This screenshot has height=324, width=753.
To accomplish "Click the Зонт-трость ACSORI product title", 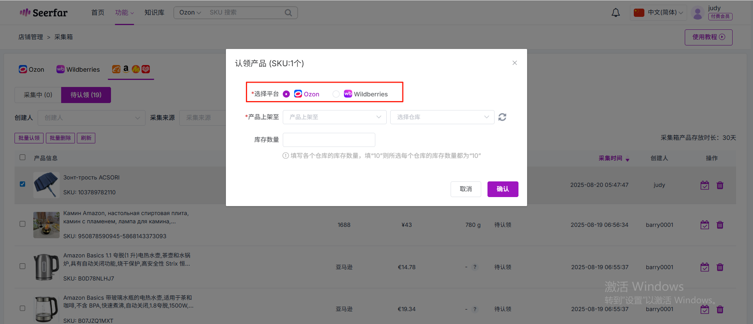I will [91, 177].
